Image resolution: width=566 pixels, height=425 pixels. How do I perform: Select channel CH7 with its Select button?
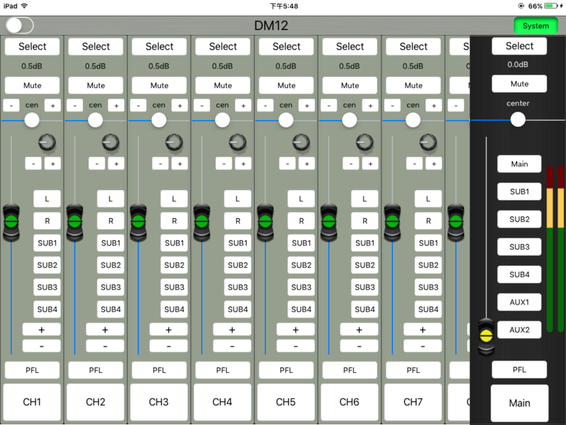coord(413,46)
